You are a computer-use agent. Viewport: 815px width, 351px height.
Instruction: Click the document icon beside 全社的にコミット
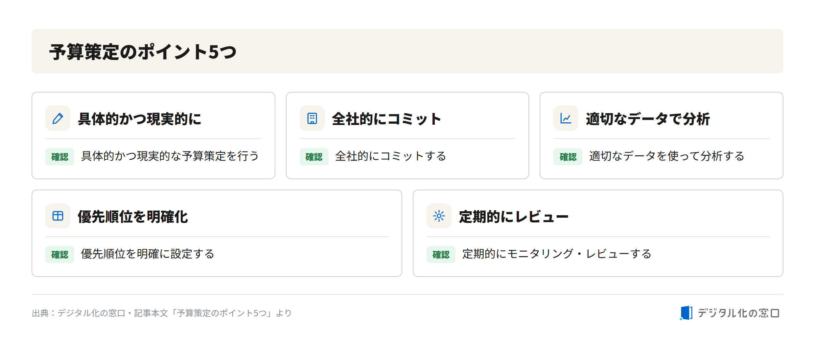(x=312, y=118)
